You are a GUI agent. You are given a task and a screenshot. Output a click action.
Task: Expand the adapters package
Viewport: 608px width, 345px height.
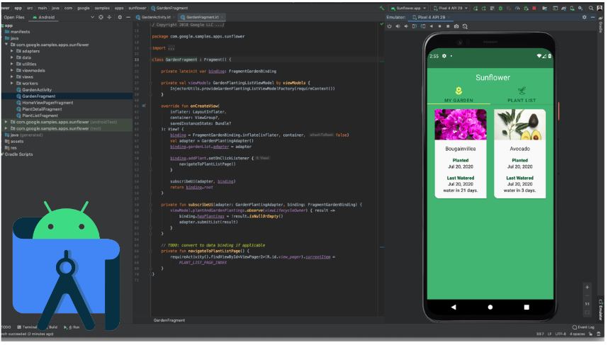(x=12, y=51)
